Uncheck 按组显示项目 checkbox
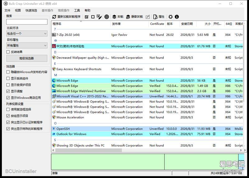The width and height of the screenshot is (249, 178). click(8, 116)
